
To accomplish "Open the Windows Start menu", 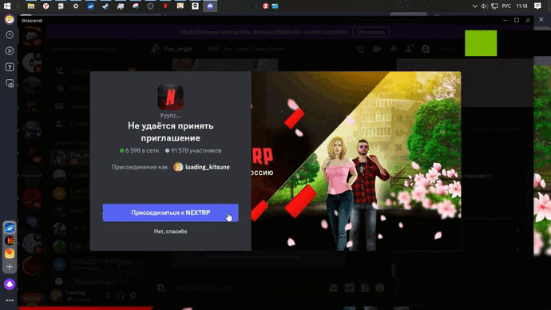I will point(7,6).
